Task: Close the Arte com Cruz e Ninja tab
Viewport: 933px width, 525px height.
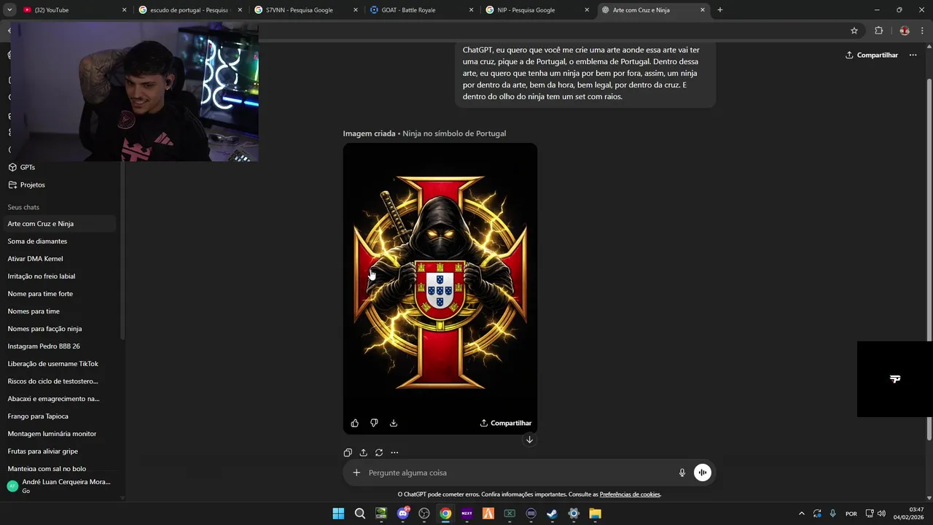Action: [703, 10]
